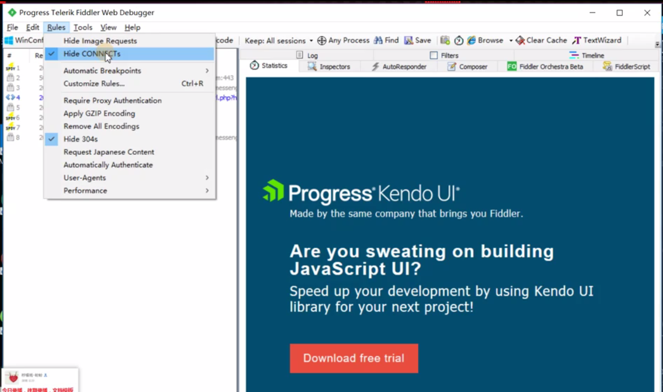Close the open Rules menu
This screenshot has width=663, height=392.
(56, 28)
